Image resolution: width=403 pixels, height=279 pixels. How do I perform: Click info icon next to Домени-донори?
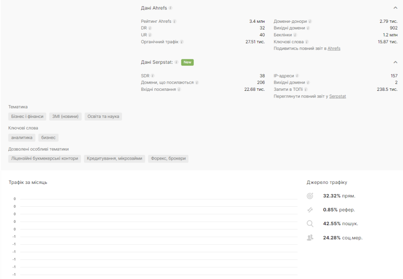click(x=310, y=22)
